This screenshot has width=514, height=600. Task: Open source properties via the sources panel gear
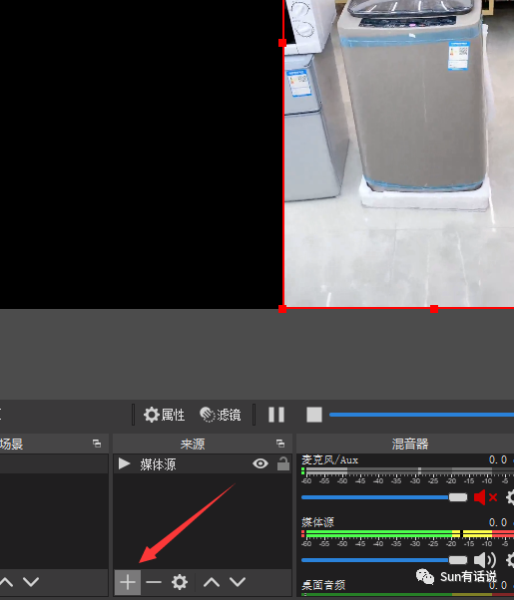click(180, 582)
